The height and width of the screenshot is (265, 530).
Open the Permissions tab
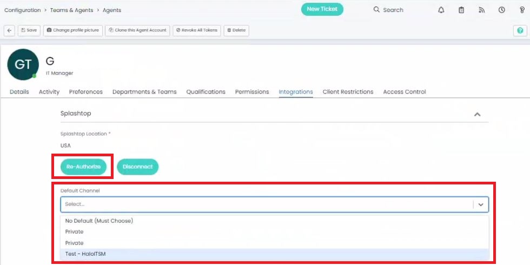(252, 92)
